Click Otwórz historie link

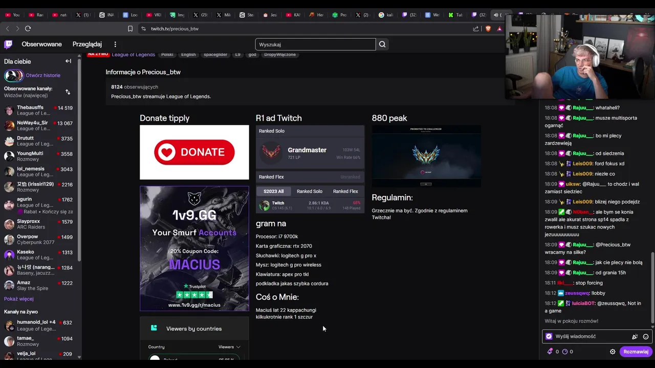coord(43,76)
